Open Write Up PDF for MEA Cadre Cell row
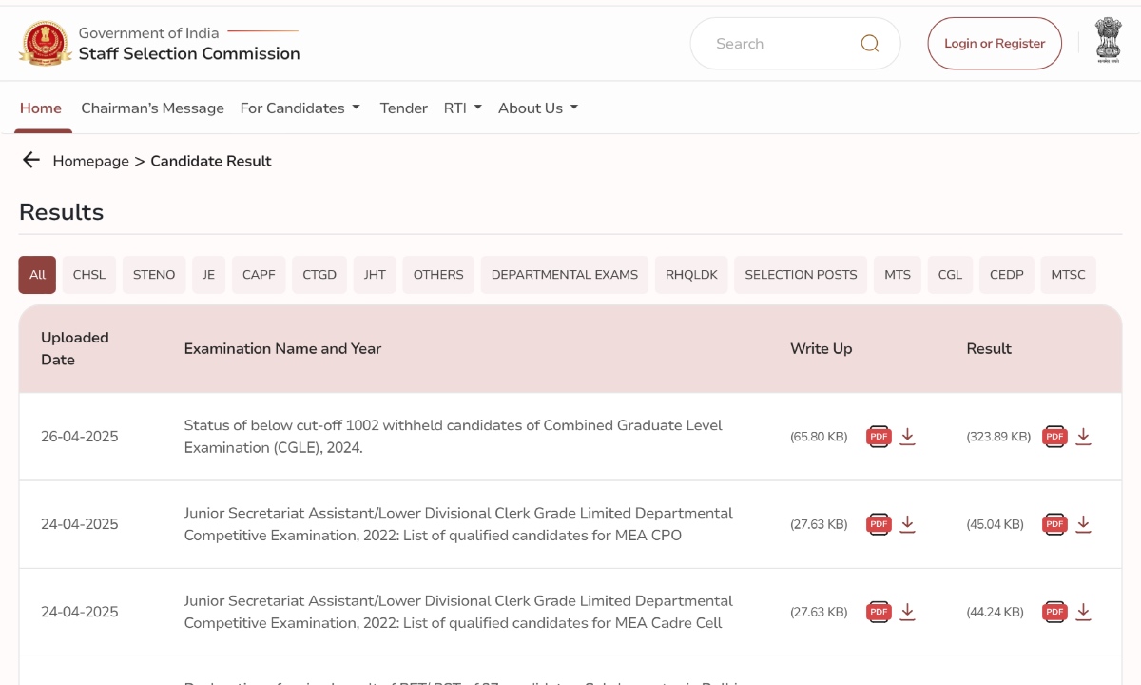 pos(879,612)
